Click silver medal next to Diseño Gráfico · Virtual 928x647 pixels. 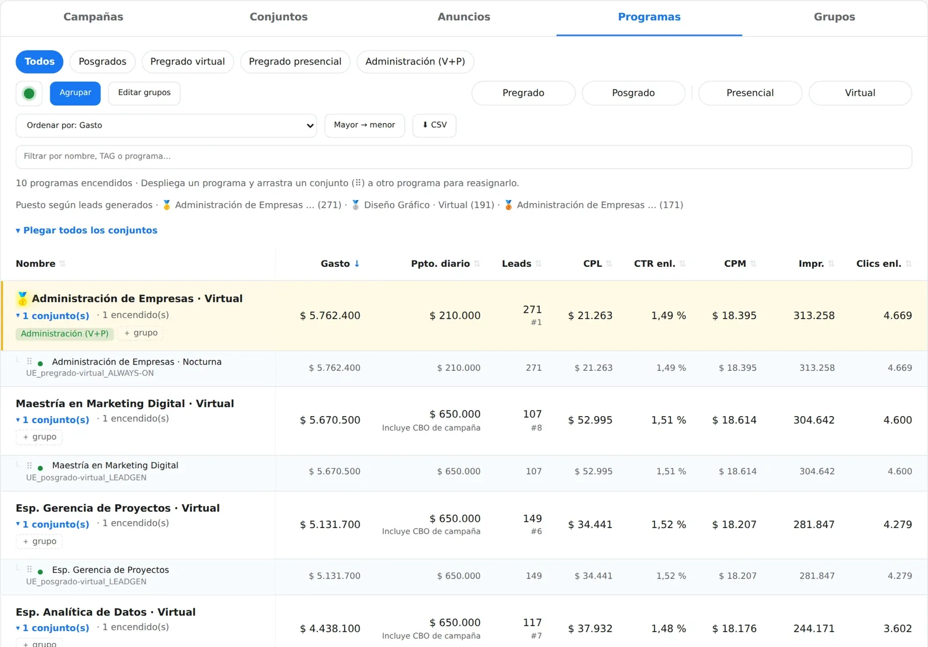356,205
